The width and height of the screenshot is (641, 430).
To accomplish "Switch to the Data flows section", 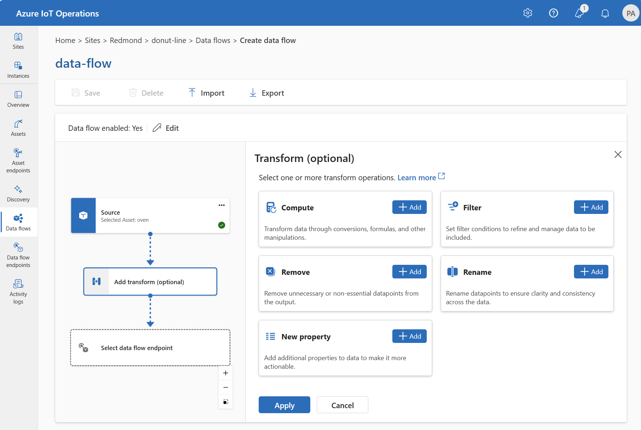I will 18,222.
